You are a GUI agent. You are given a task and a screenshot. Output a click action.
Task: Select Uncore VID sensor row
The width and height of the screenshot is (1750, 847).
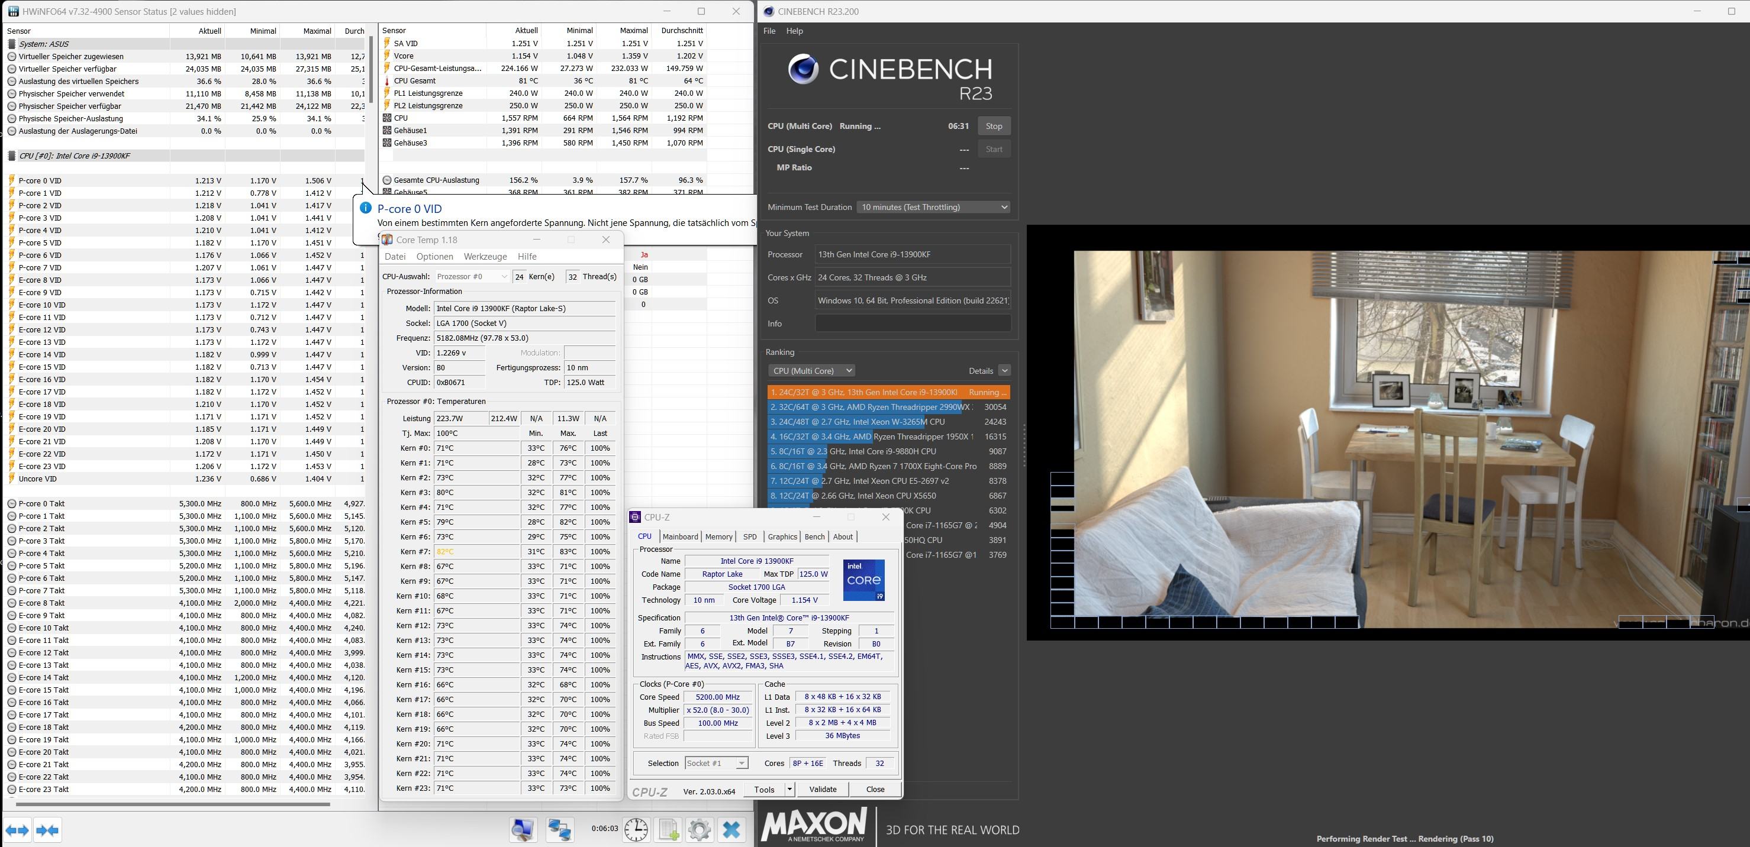tap(185, 479)
